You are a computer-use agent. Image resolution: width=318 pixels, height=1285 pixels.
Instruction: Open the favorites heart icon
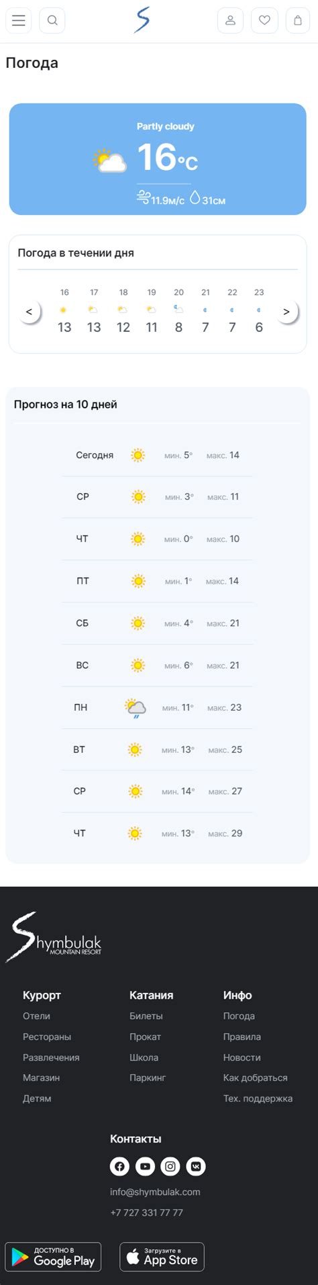264,20
